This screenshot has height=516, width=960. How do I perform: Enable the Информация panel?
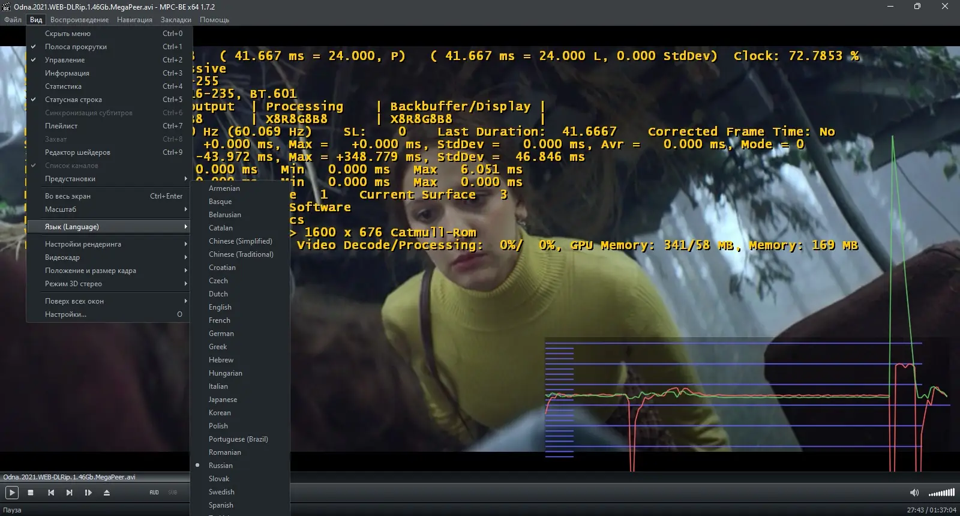coord(109,73)
